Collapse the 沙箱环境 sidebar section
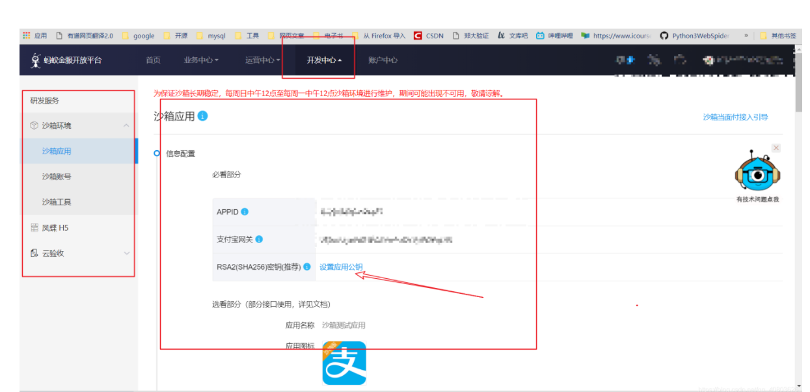Screen dimensions: 810x392 tap(126, 125)
